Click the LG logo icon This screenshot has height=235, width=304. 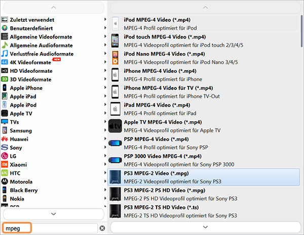click(x=5, y=156)
